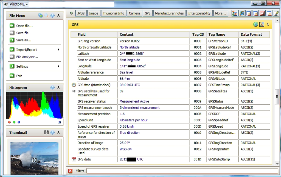The image size is (281, 177).
Task: Switch to the Camera tab
Action: tap(134, 13)
